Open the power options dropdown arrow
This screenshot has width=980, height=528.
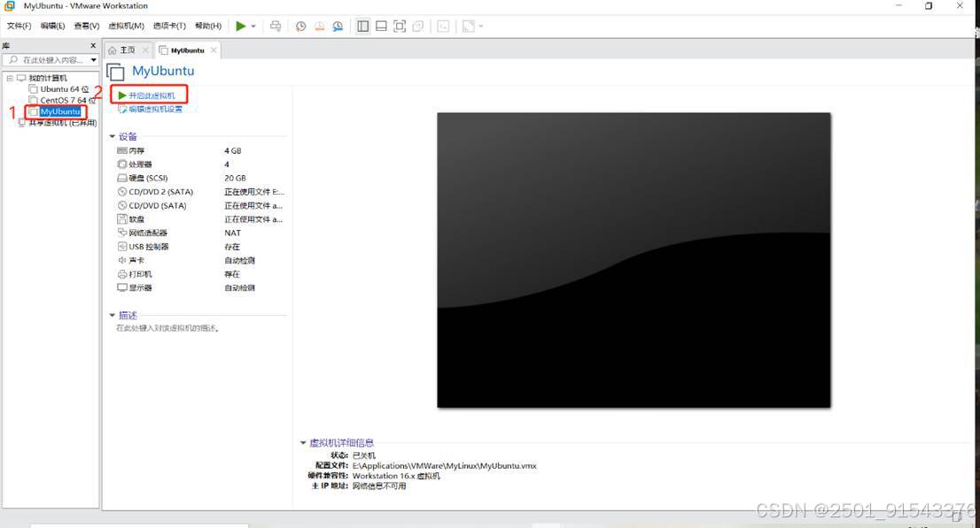pos(253,27)
